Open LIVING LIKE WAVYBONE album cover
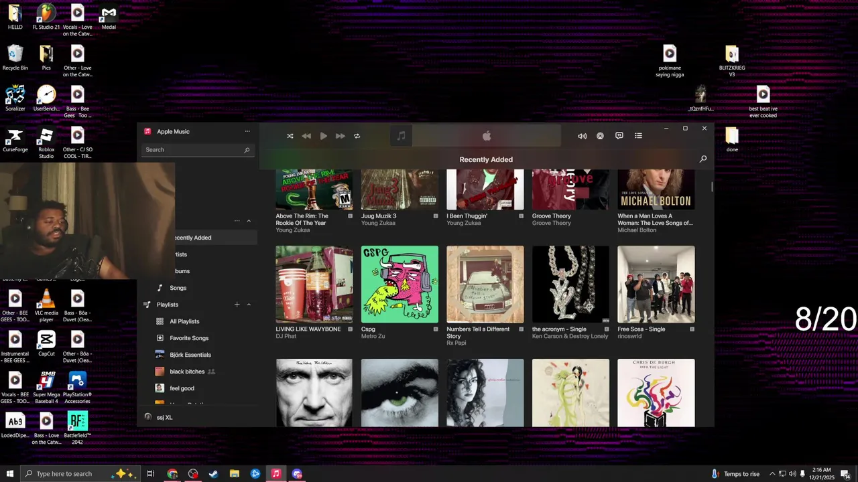This screenshot has height=482, width=858. (314, 285)
